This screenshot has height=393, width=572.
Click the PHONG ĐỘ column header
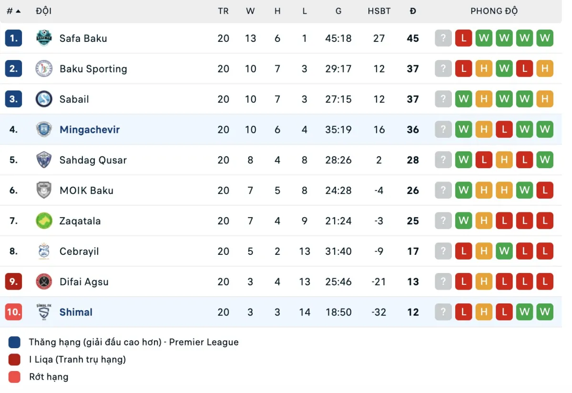[x=494, y=11]
